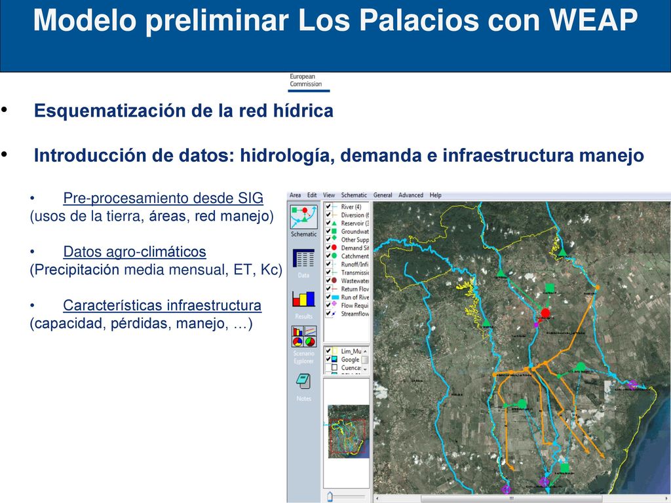Pick the Run of River blue symbol in legend
This screenshot has width=671, height=503.
335,297
